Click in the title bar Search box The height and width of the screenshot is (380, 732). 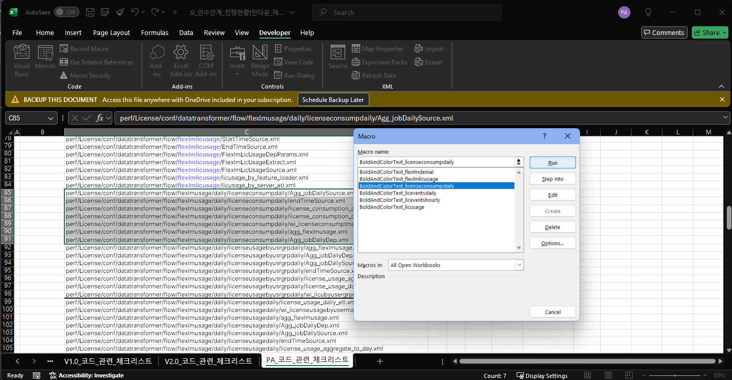[407, 12]
